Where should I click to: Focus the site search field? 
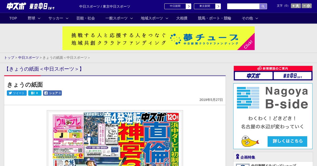tap(243, 6)
